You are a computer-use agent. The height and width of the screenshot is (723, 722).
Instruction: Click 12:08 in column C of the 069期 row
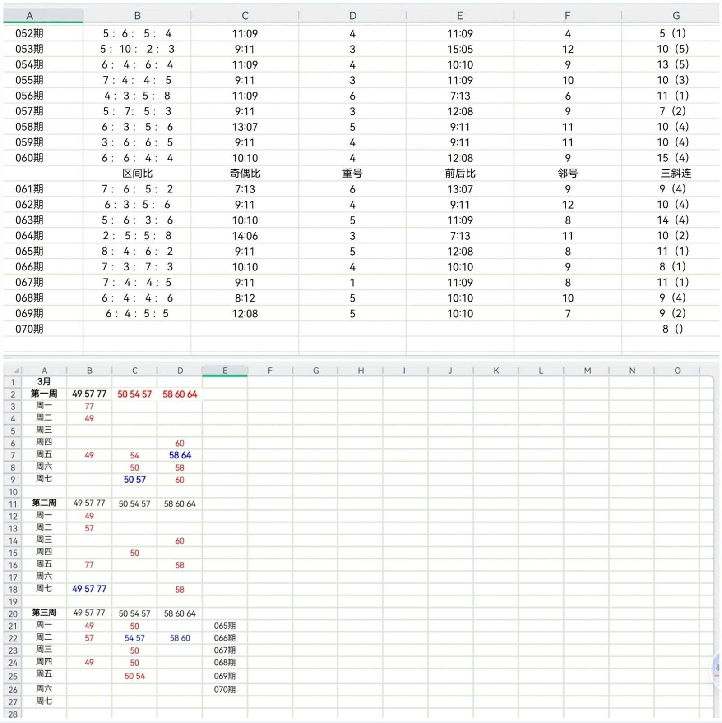(245, 314)
